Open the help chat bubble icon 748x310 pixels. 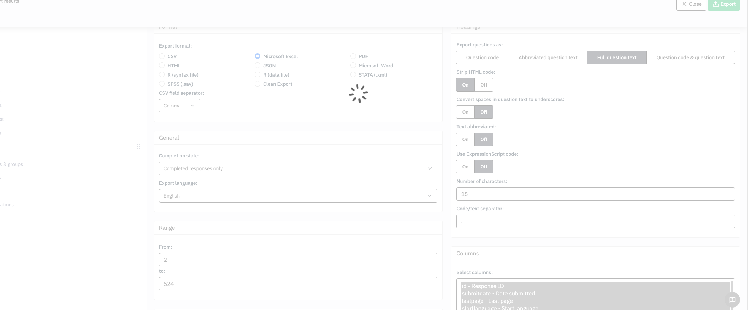732,300
